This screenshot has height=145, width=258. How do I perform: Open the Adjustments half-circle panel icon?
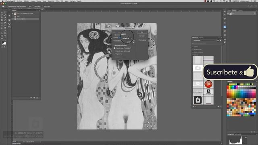(x=225, y=42)
